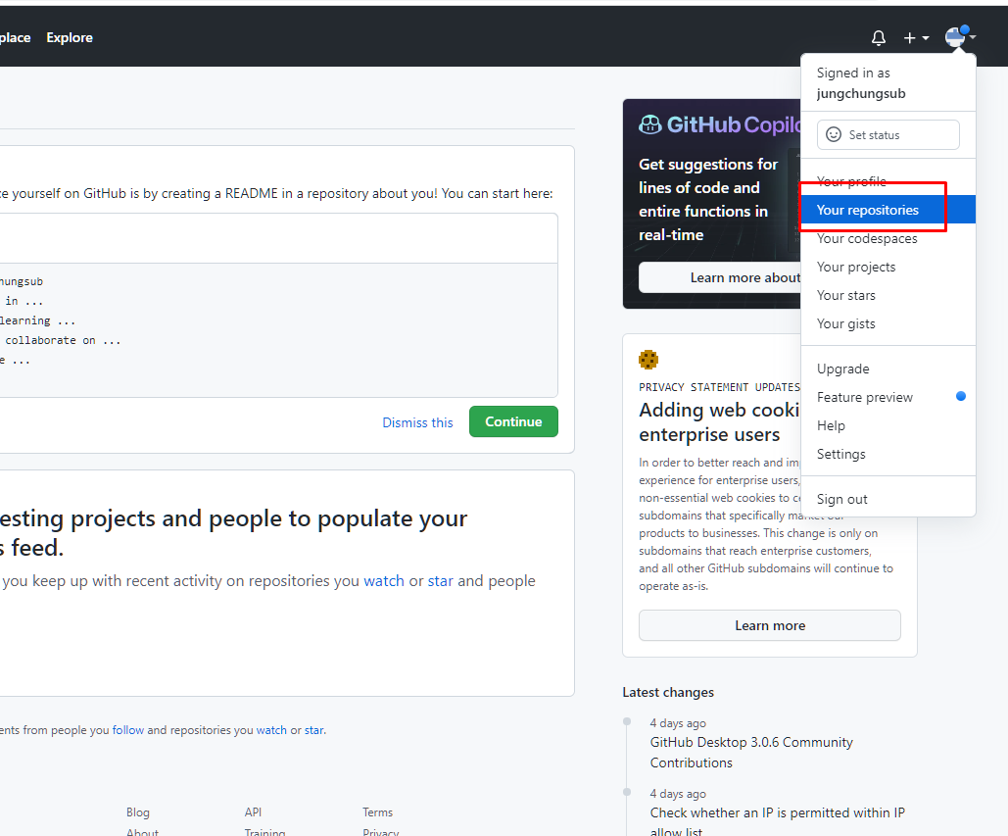Select Your repositories menu entry
This screenshot has width=1008, height=836.
888,210
